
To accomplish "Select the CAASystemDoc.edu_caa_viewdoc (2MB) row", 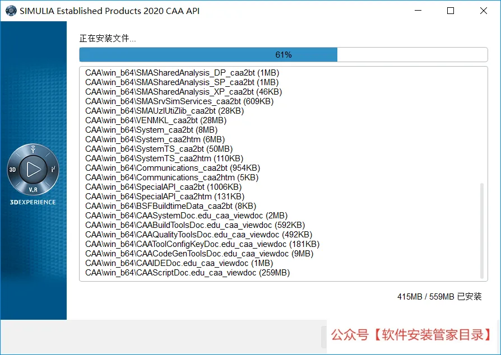I will (x=186, y=216).
